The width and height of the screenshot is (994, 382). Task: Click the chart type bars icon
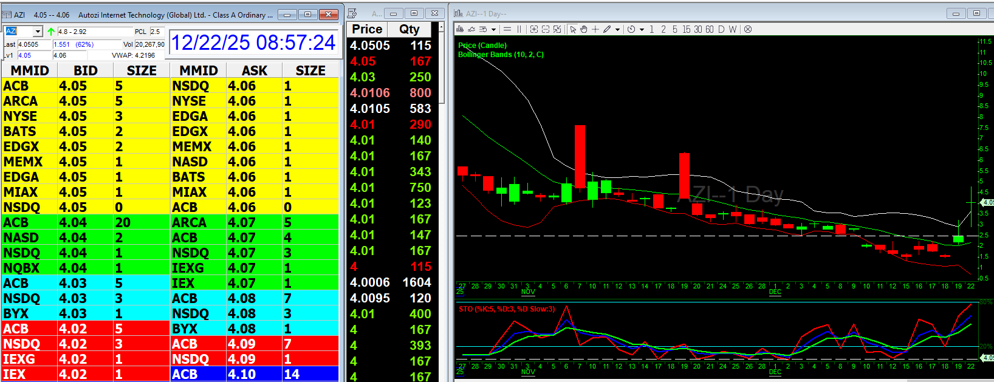(460, 29)
